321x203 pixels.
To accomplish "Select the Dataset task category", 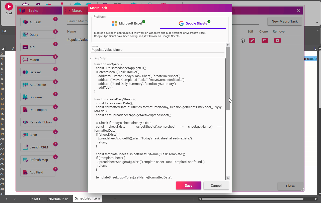I will tap(38, 72).
